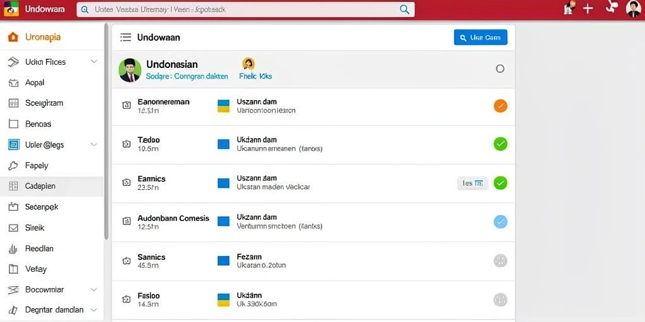The image size is (645, 322).
Task: Open the Undonesian profile avatar
Action: [130, 70]
